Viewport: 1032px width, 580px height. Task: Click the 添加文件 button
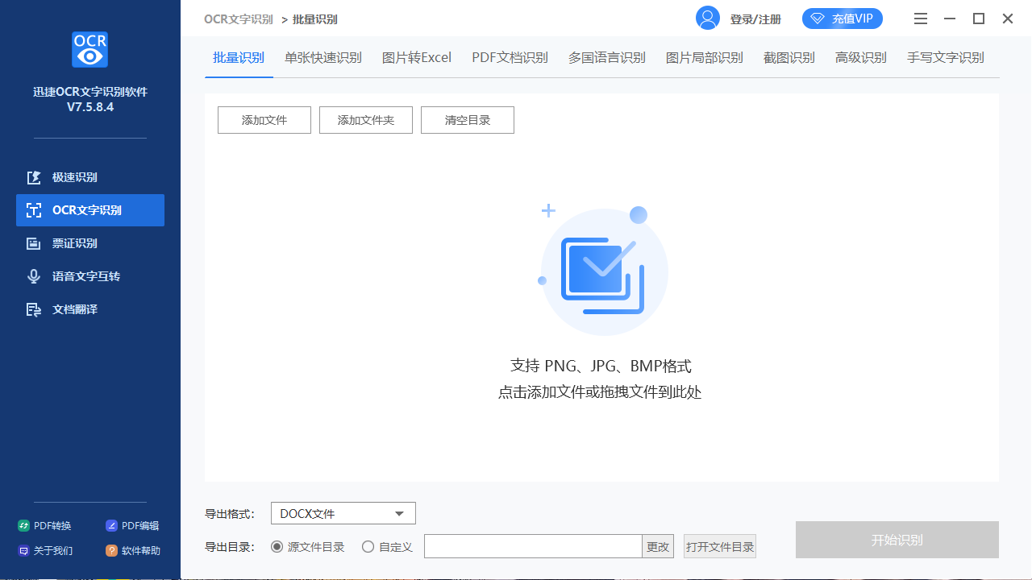coord(264,120)
